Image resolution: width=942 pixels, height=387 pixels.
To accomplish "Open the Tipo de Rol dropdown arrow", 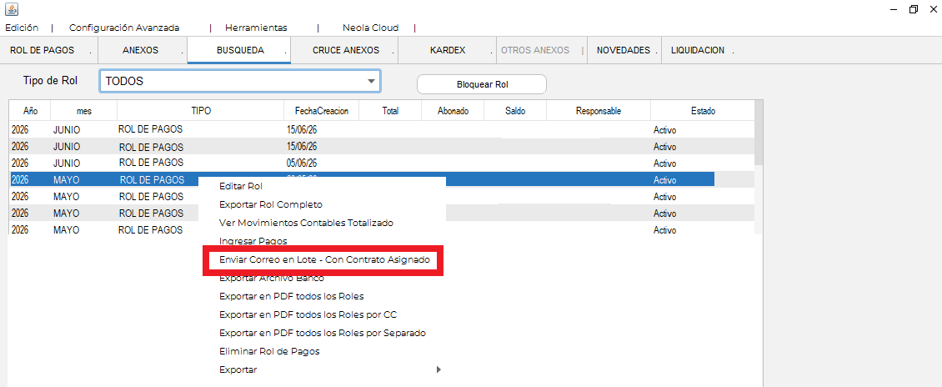I will click(x=371, y=81).
